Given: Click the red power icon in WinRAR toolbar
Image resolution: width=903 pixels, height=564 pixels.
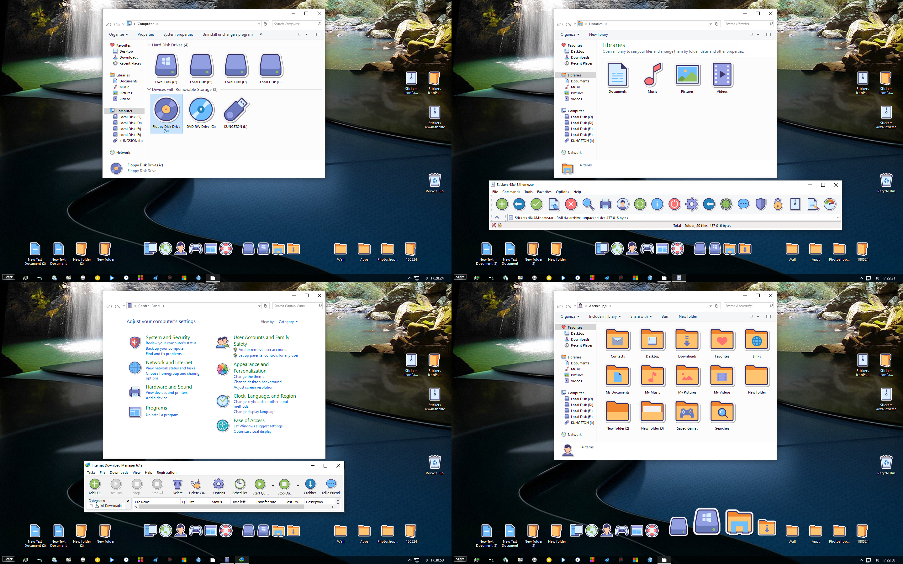Looking at the screenshot, I should pos(674,204).
